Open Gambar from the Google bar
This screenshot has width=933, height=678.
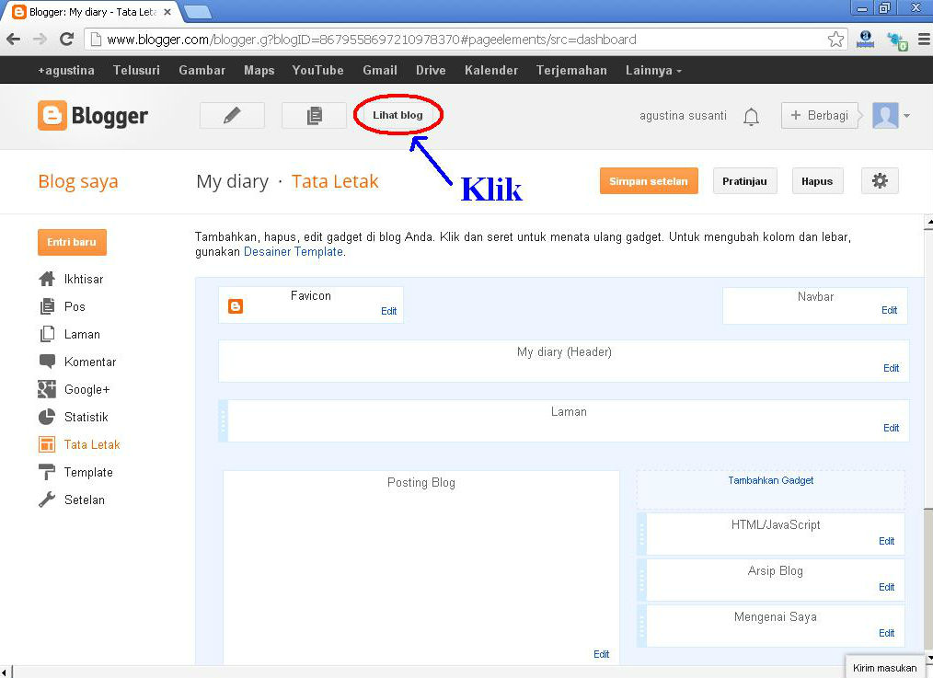pos(202,70)
